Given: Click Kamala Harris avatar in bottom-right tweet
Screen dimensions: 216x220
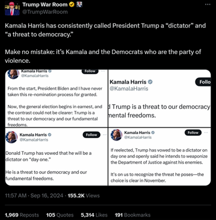Looking at the screenshot, I should coord(117,135).
